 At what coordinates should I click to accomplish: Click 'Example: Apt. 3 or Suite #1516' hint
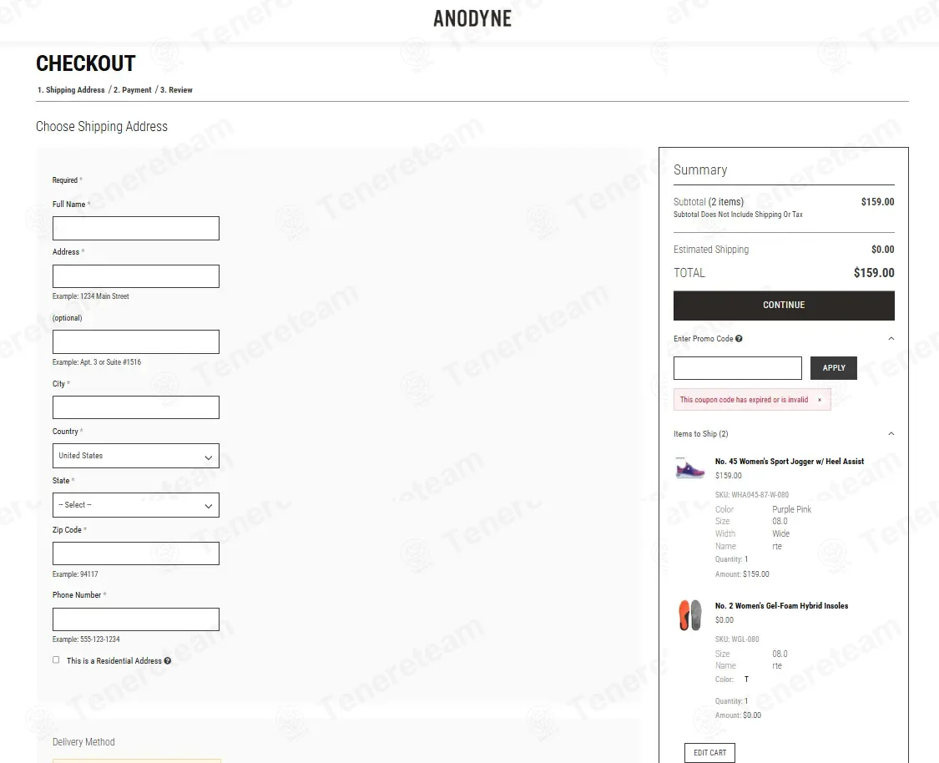pos(97,361)
